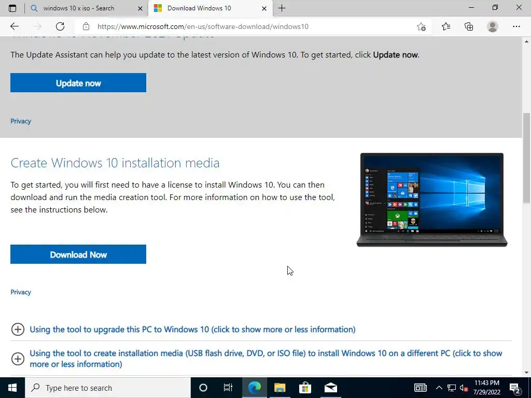Open the notification center icon
Viewport: 531px width, 398px height.
pyautogui.click(x=515, y=388)
